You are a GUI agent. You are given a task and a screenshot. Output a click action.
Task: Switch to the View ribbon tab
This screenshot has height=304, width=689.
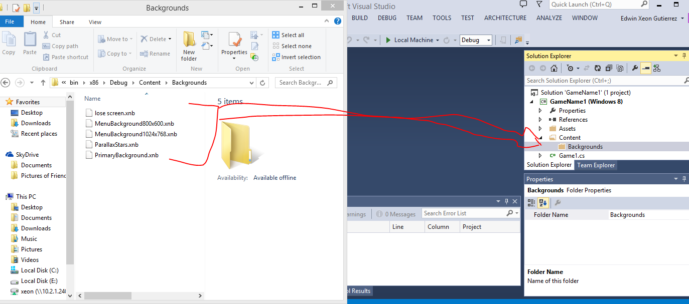(95, 22)
